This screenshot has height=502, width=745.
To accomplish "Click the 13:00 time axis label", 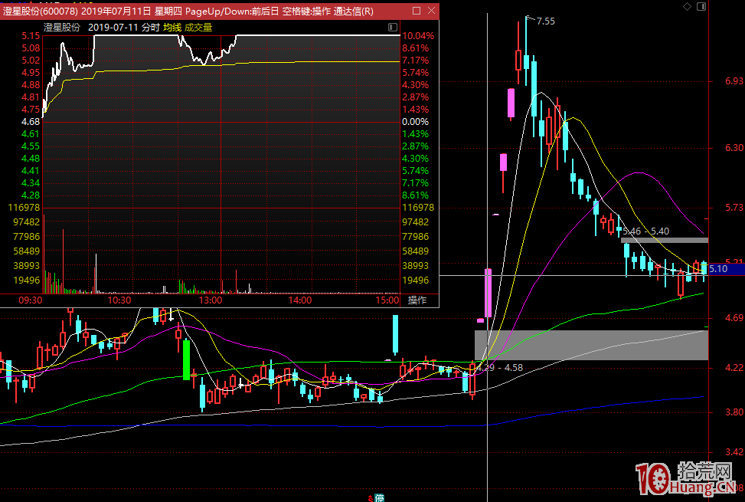I will [210, 300].
